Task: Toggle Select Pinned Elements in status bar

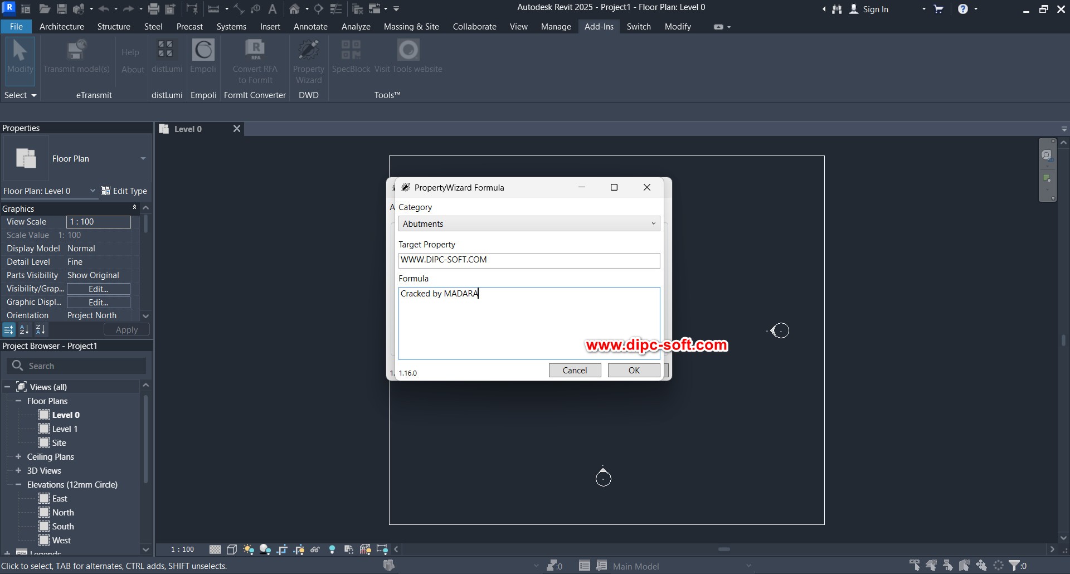Action: [948, 566]
